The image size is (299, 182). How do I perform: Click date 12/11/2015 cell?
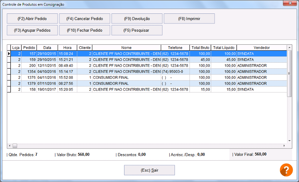point(47,66)
